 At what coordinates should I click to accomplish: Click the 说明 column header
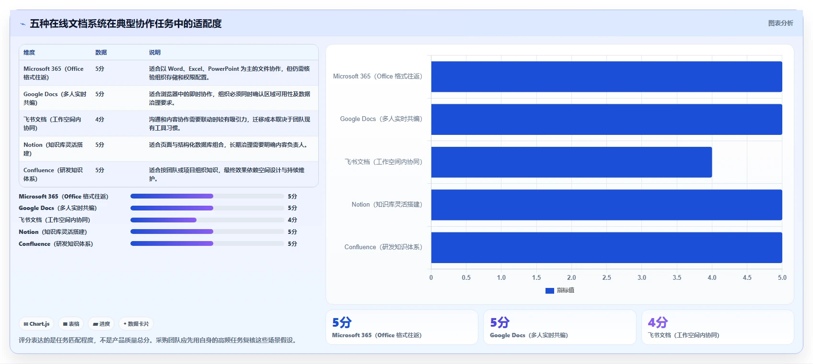154,53
